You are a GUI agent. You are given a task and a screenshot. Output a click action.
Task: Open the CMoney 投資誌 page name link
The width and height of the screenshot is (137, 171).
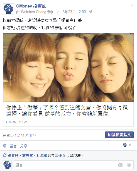pyautogui.click(x=31, y=6)
